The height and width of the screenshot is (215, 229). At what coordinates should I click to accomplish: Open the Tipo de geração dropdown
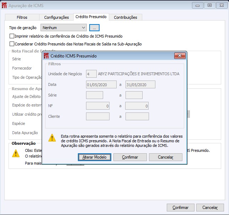[64, 28]
